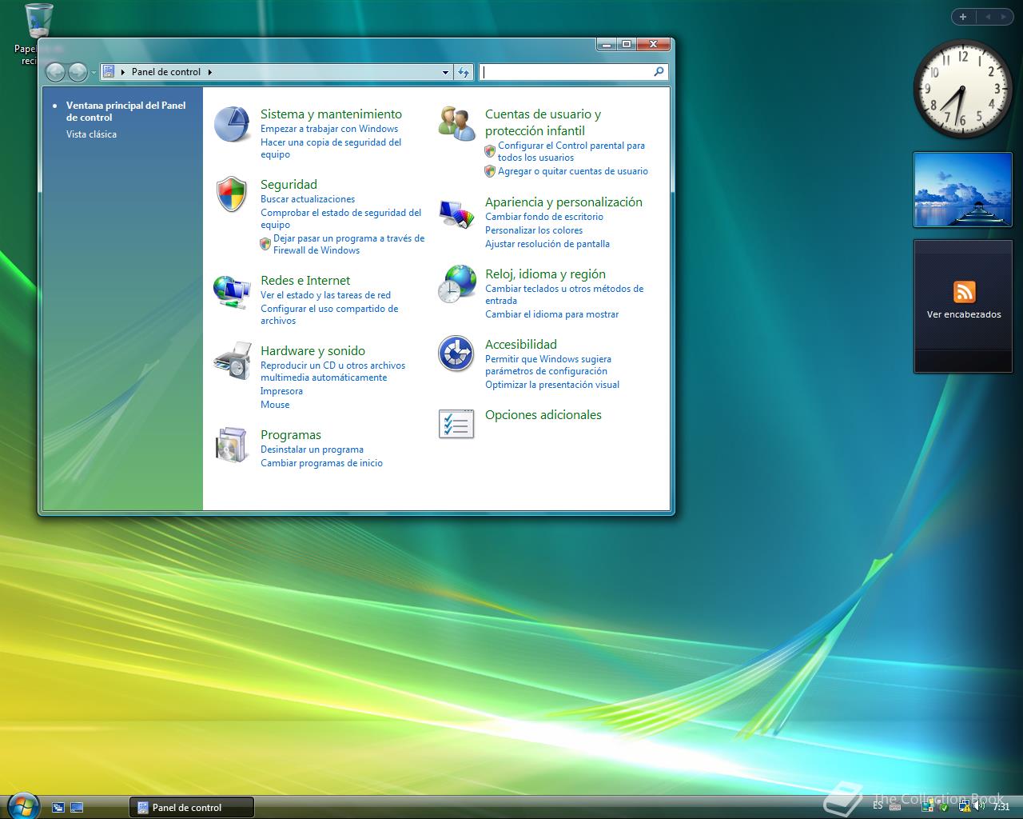The height and width of the screenshot is (819, 1023).
Task: Open Opciones adicionales category heading
Action: pyautogui.click(x=543, y=415)
